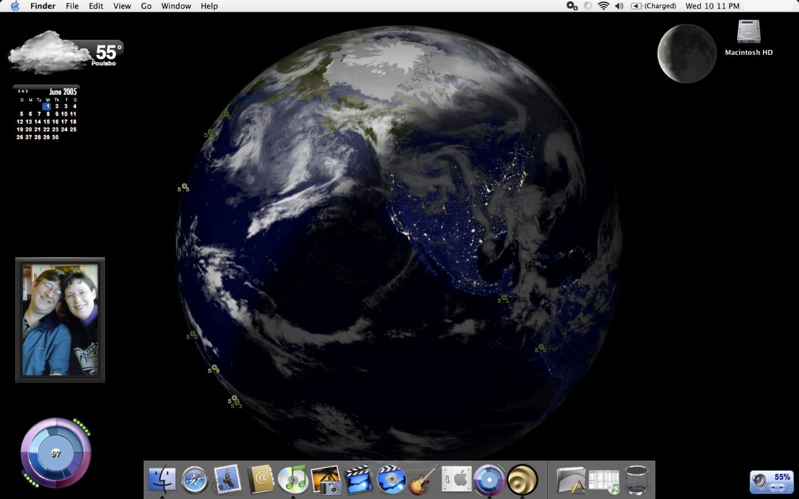Select date 30 in the calendar widget

[55, 137]
